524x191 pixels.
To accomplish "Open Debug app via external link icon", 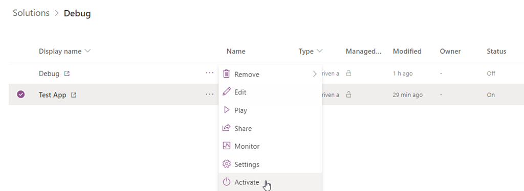I will [67, 74].
